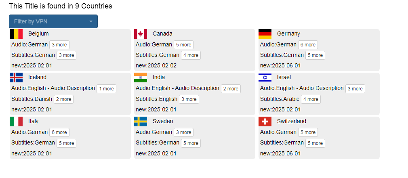408x178 pixels.
Task: Click the Canada country name
Action: [x=162, y=34]
